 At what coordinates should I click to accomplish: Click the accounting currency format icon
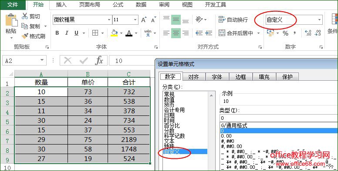click(270, 33)
